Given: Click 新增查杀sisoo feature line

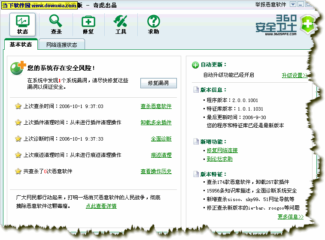Looking at the screenshot, I should coord(250,199).
